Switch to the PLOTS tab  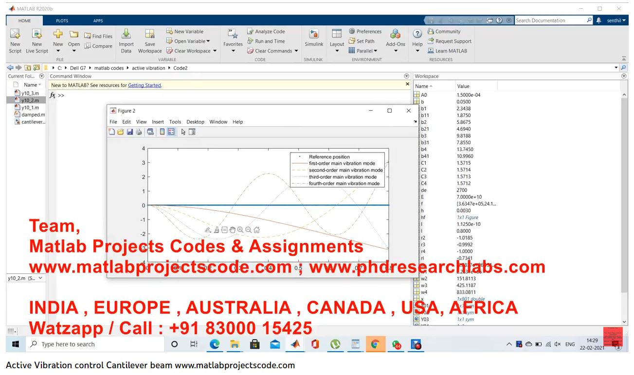pos(62,21)
